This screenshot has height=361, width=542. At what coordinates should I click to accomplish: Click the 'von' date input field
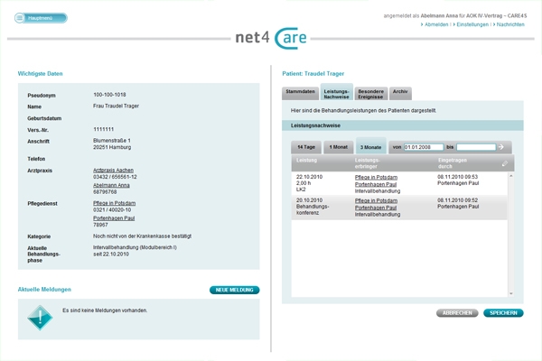click(x=424, y=147)
